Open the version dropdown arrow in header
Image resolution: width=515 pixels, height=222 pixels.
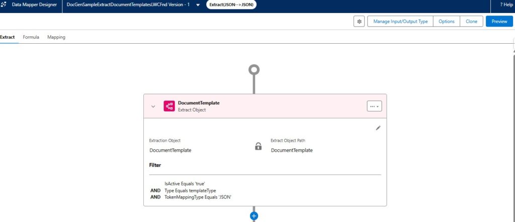198,5
